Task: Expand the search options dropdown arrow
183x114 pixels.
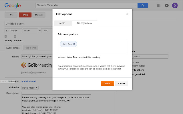Action: click(135, 5)
